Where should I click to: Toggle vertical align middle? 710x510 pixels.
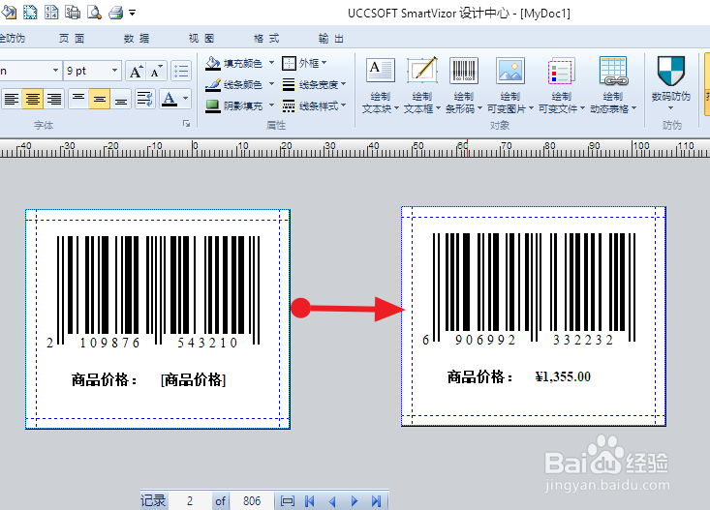100,99
